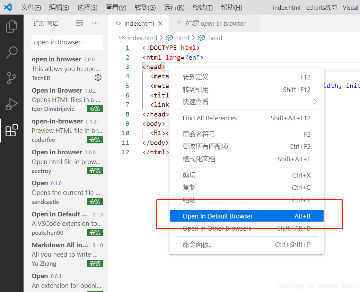Image resolution: width=360 pixels, height=292 pixels.
Task: Choose Find All References menu item
Action: pos(247,118)
